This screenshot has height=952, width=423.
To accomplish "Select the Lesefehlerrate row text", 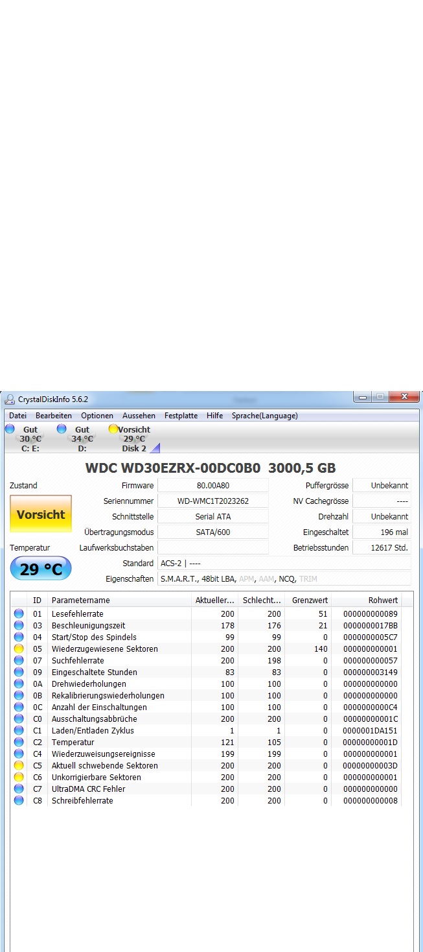I will (78, 613).
